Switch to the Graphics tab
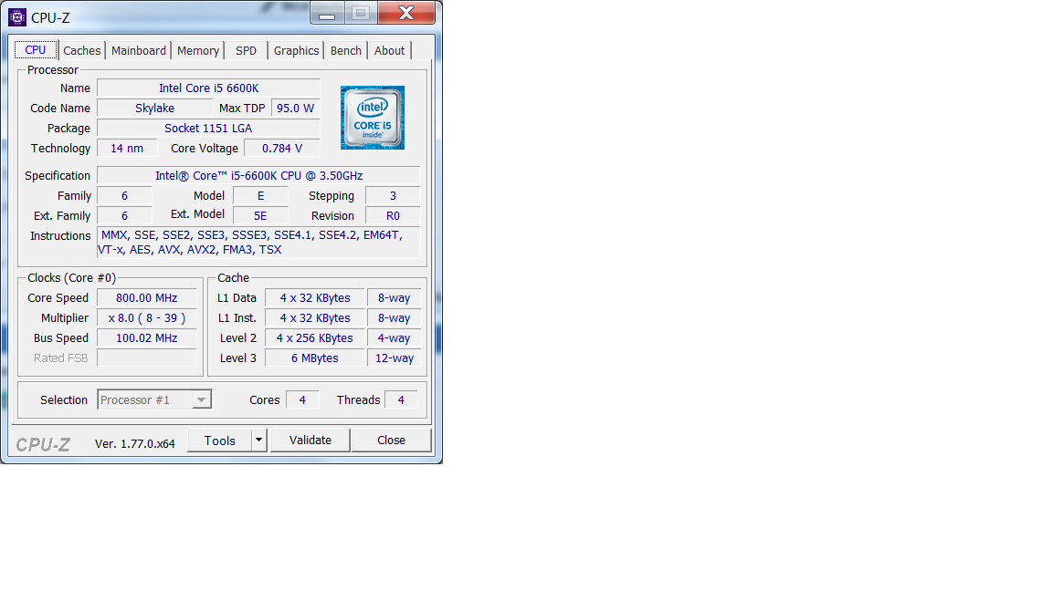Screen dimensions: 1052x591 [297, 50]
